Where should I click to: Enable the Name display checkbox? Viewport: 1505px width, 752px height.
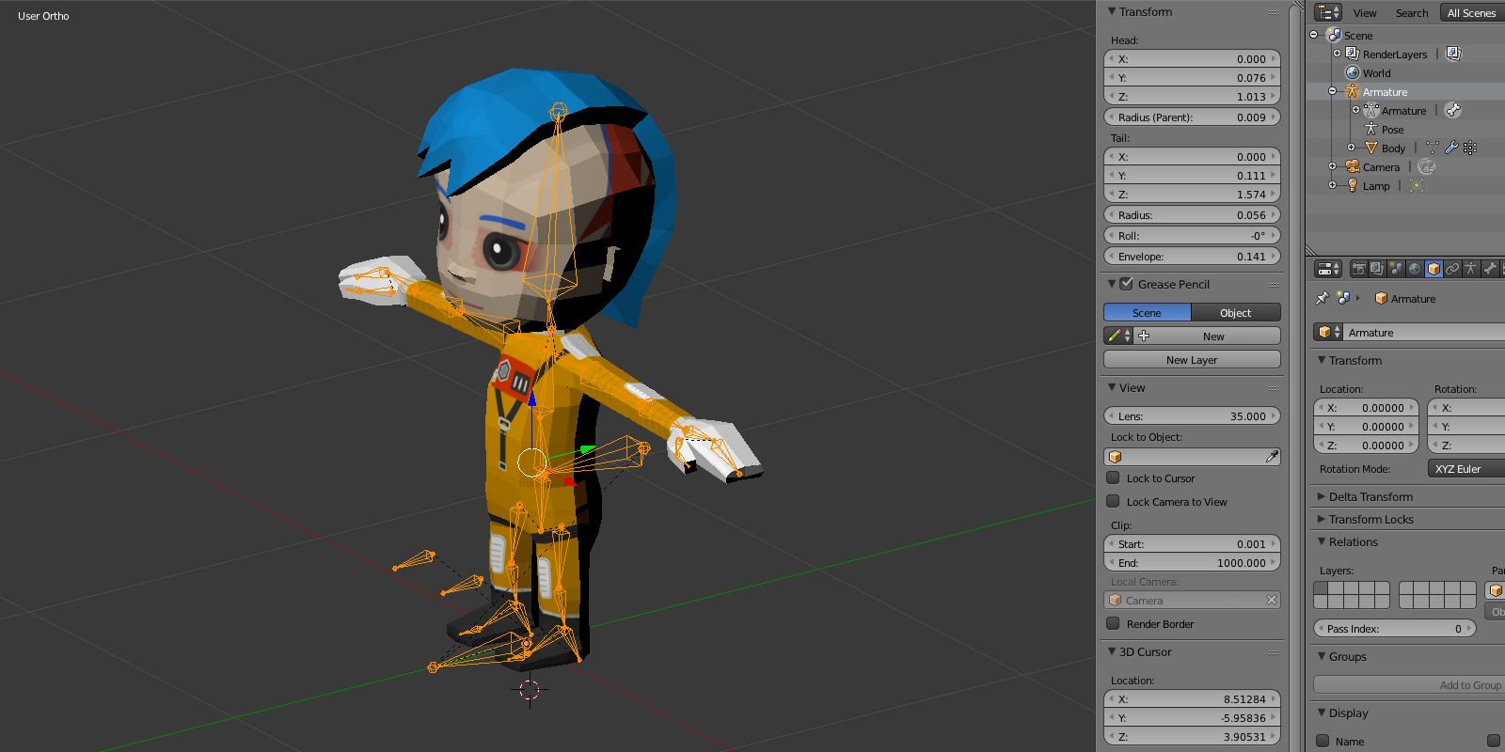pos(1323,741)
